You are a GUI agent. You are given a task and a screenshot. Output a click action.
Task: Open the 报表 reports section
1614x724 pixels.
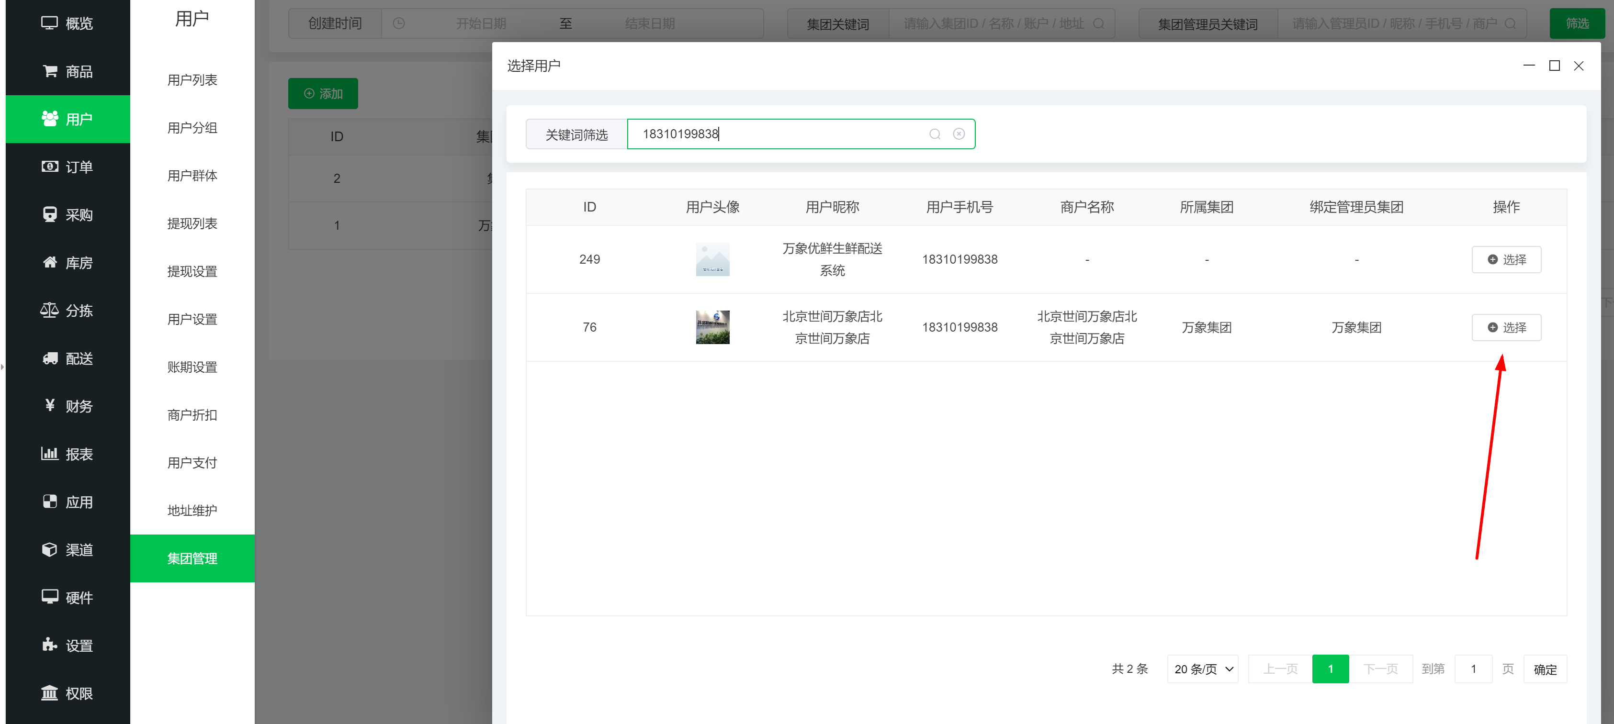(67, 454)
